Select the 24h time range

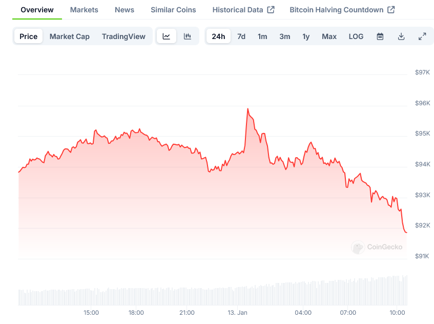point(218,36)
